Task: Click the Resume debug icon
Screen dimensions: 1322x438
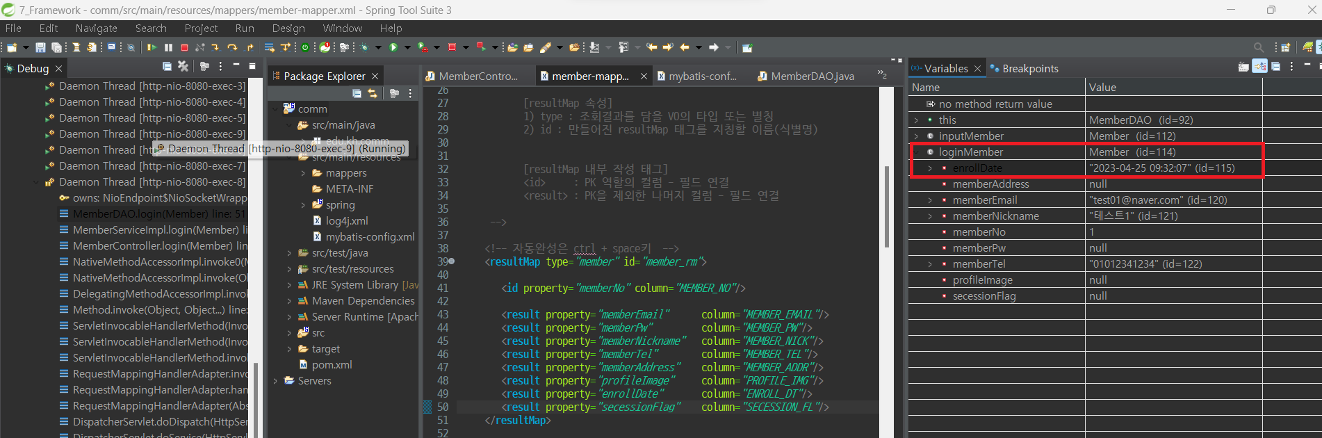Action: (x=152, y=47)
